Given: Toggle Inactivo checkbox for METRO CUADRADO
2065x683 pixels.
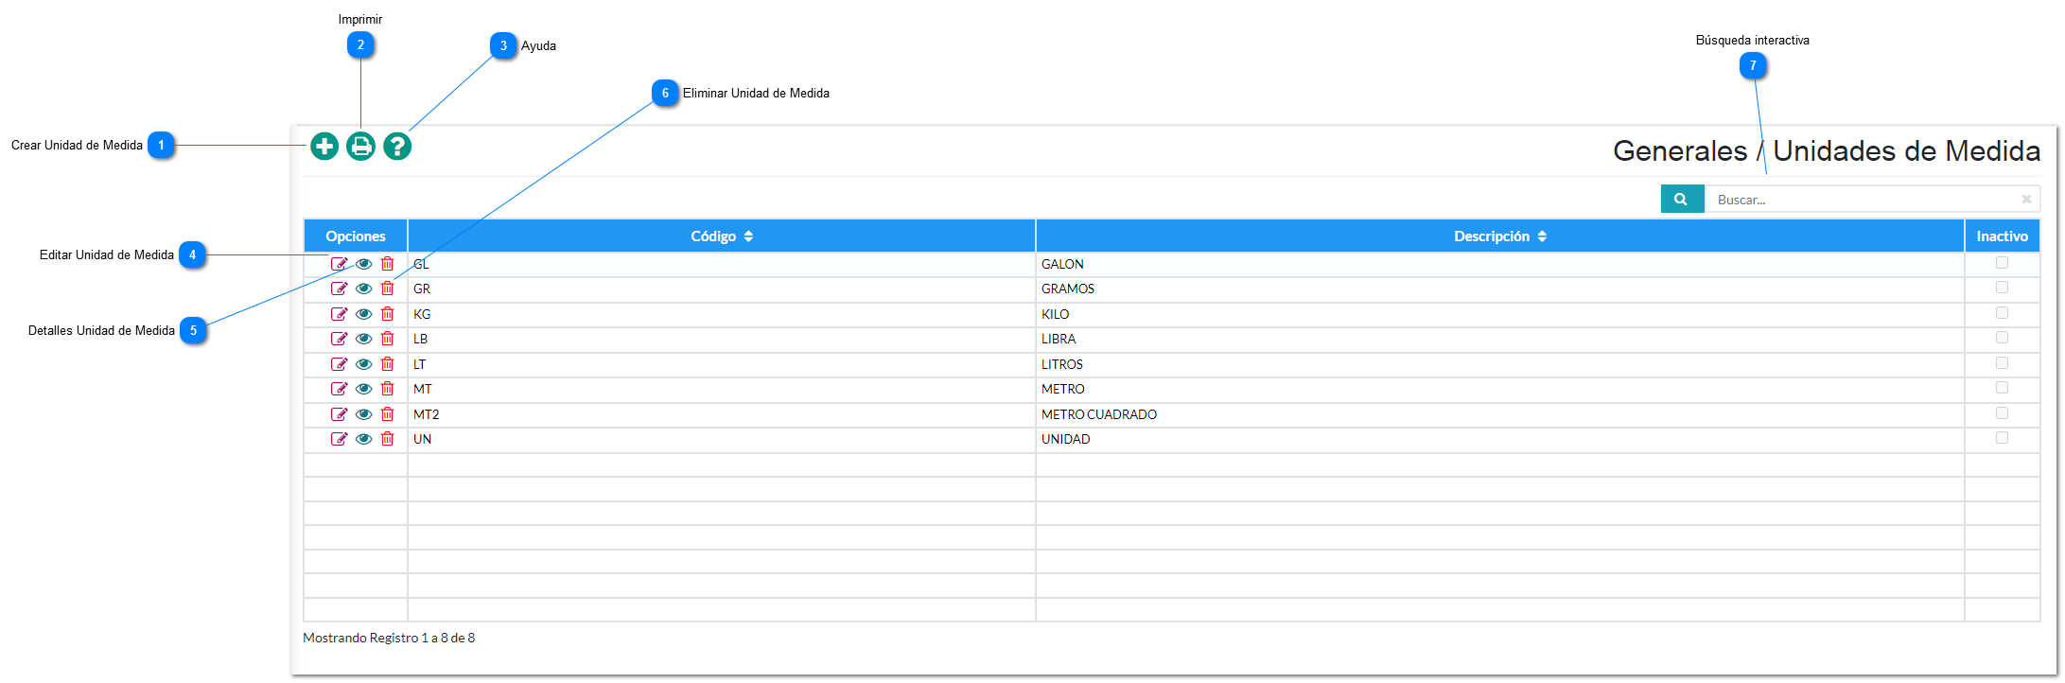Looking at the screenshot, I should [x=2002, y=413].
